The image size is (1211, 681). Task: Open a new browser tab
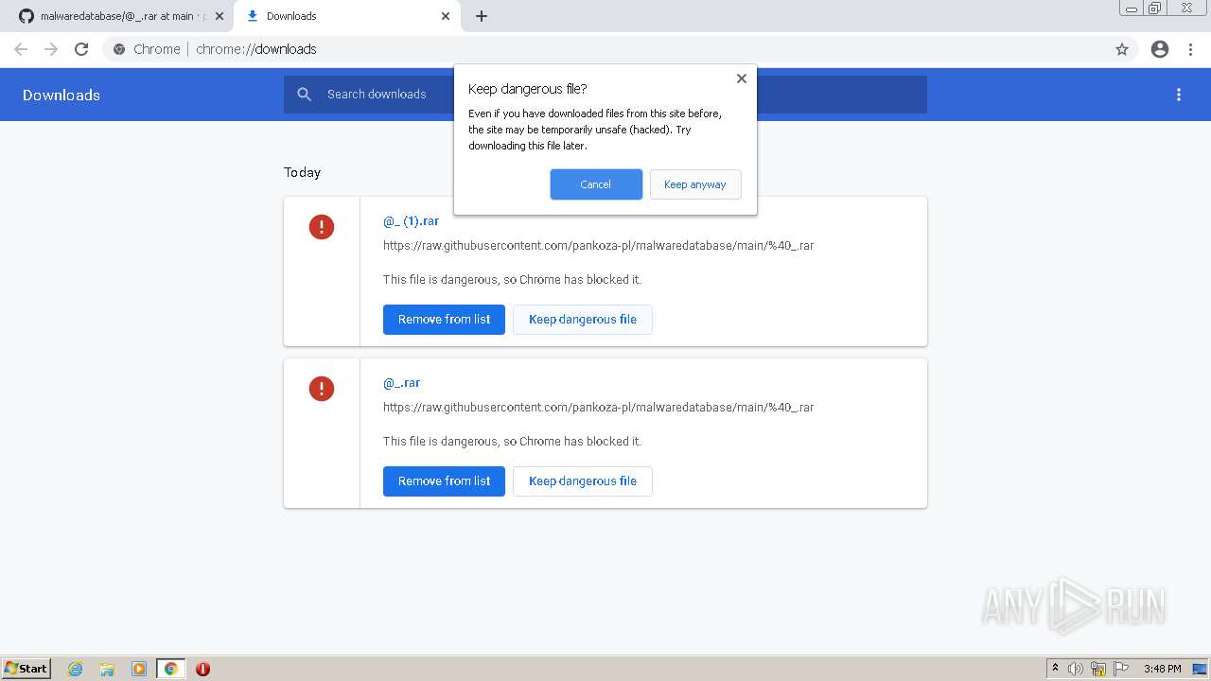tap(482, 16)
